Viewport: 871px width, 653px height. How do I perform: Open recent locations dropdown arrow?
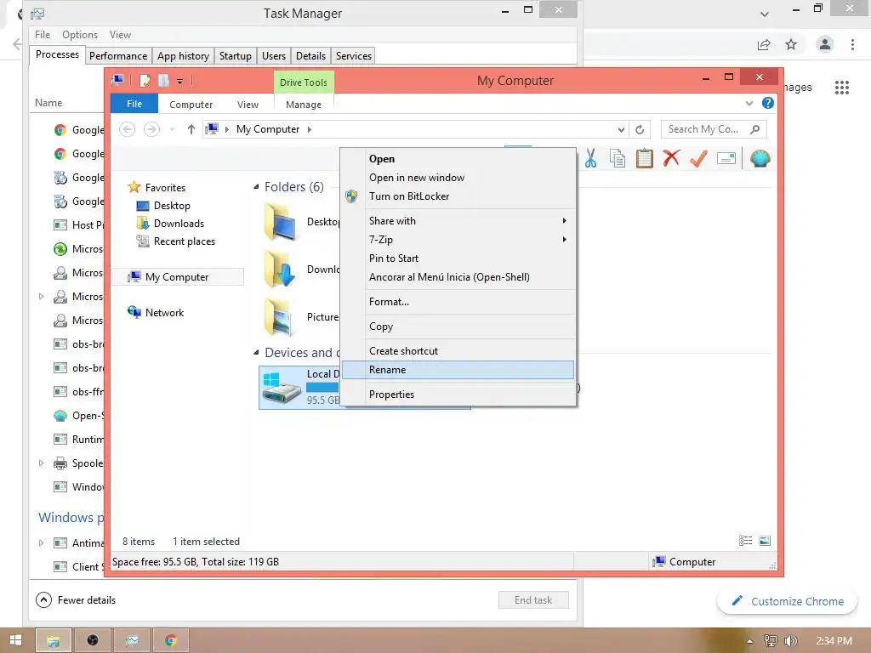click(172, 129)
